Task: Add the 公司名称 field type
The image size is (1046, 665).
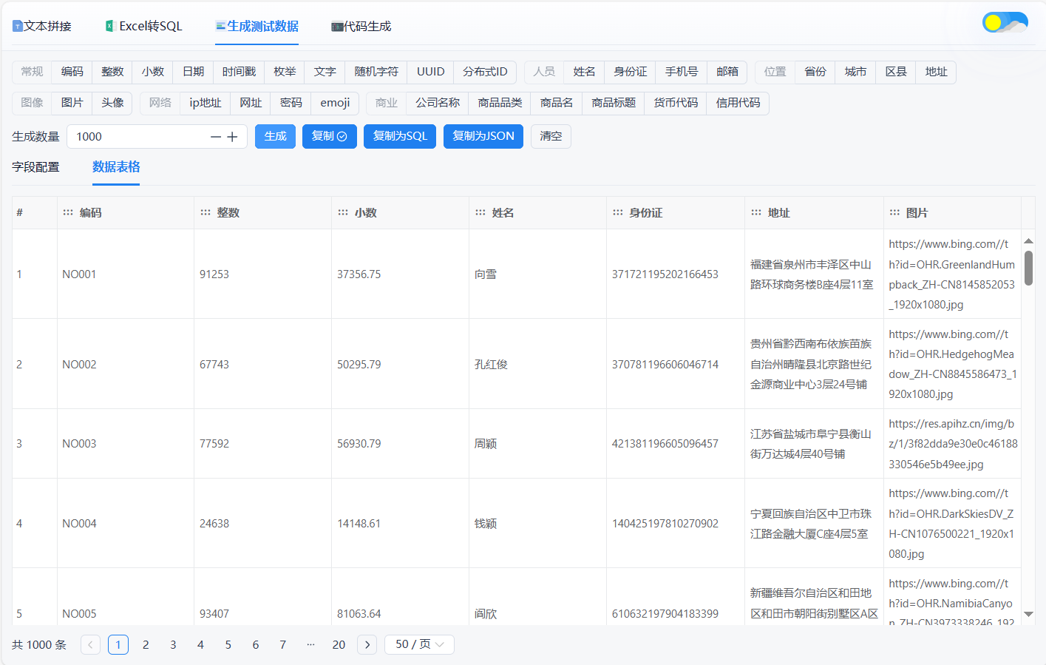Action: pos(438,103)
